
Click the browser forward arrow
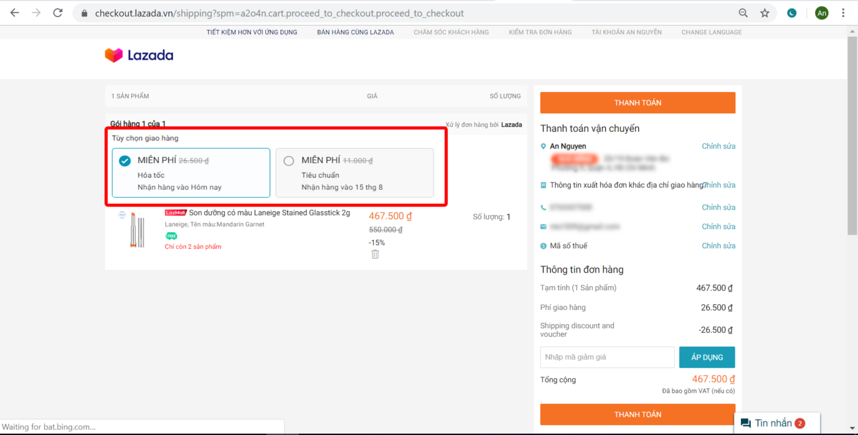pyautogui.click(x=36, y=13)
